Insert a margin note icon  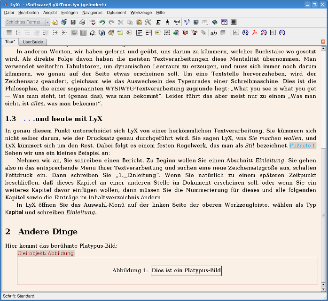point(148,33)
